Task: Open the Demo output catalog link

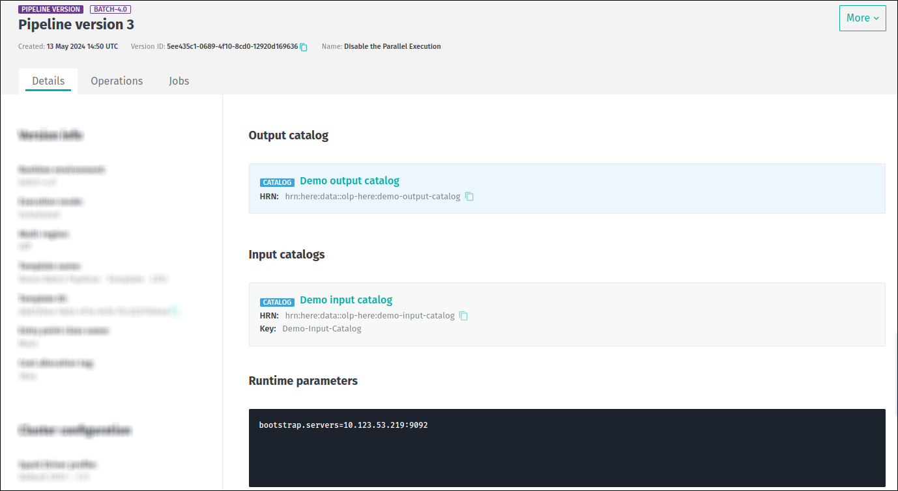Action: [x=349, y=180]
